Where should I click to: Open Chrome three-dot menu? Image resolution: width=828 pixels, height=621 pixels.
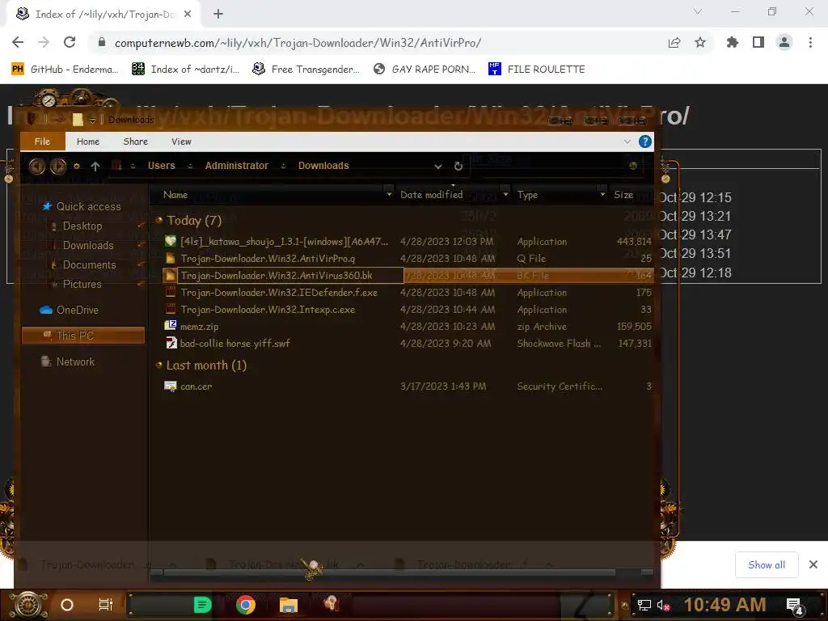click(x=810, y=42)
